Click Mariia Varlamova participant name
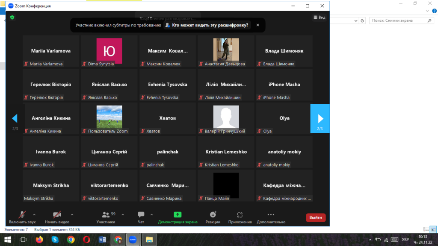438x246 pixels. (51, 51)
